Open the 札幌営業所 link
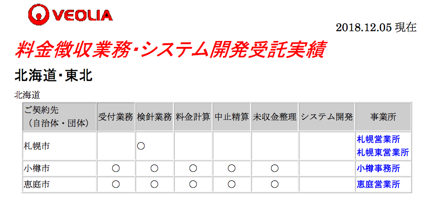428x204 pixels. tap(378, 139)
